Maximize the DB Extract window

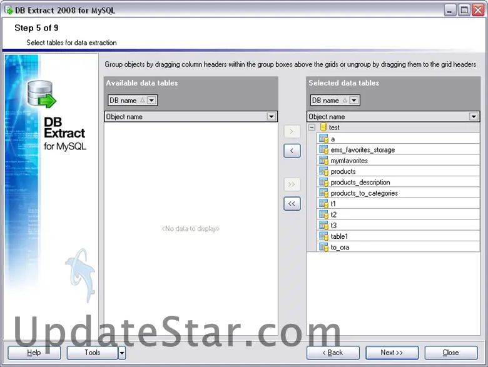coord(464,10)
